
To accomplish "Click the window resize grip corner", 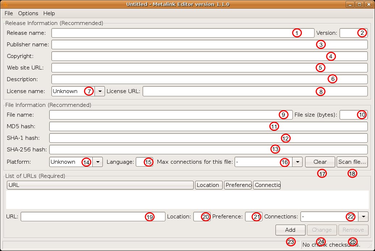I will tap(370, 246).
